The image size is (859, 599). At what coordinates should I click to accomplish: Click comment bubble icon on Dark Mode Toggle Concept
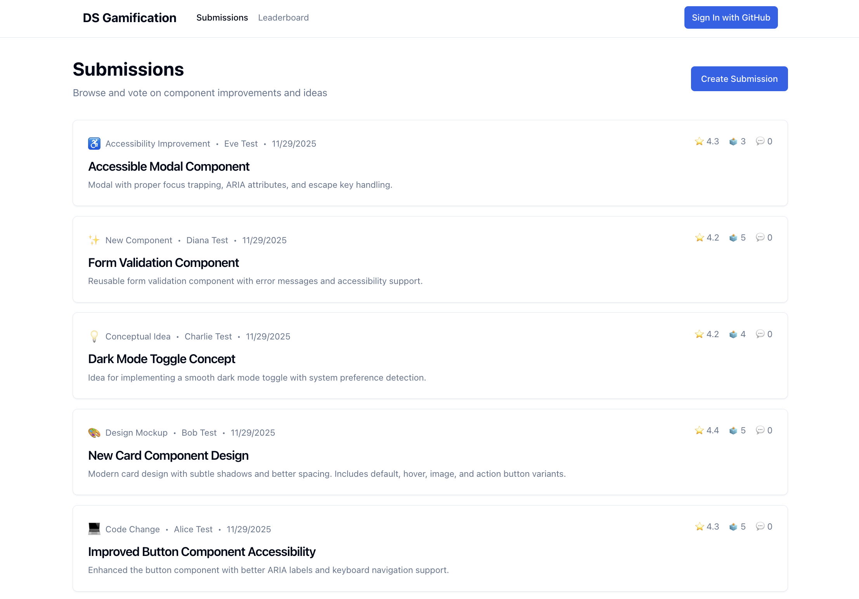click(760, 334)
